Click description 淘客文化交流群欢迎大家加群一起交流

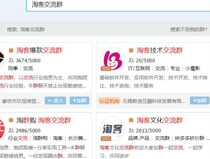point(151,152)
